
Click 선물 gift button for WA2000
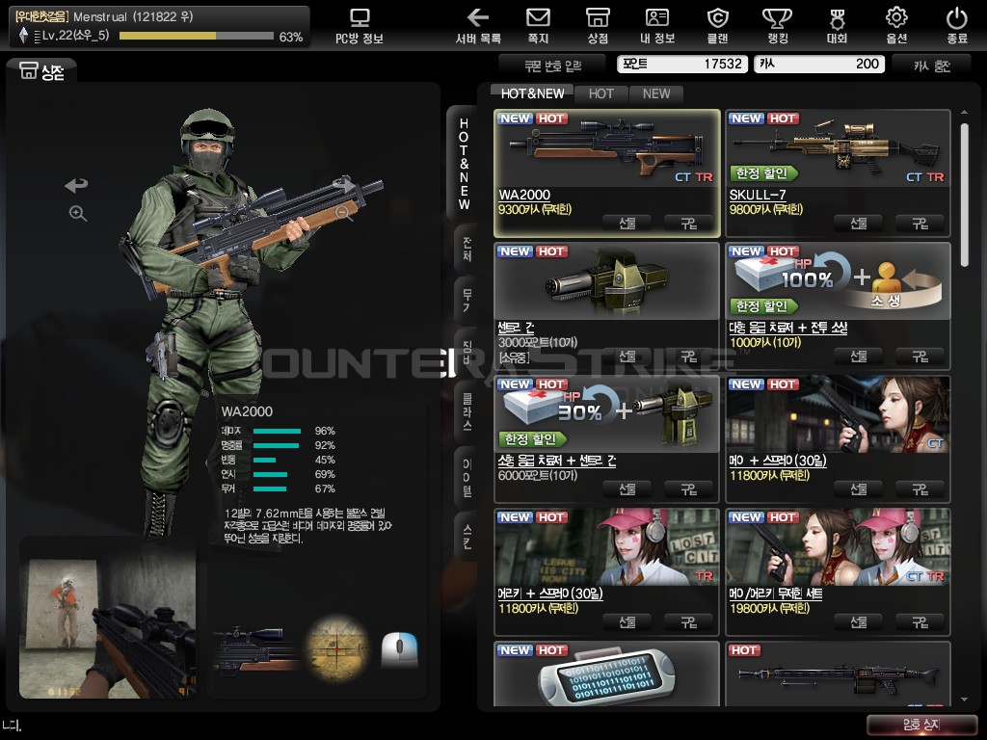pos(627,223)
